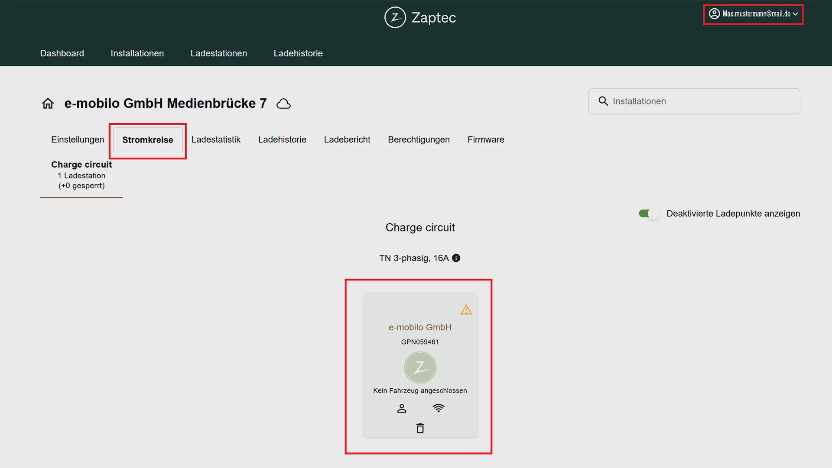Click the account avatar icon in the header
Viewport: 832px width, 468px height.
click(714, 14)
